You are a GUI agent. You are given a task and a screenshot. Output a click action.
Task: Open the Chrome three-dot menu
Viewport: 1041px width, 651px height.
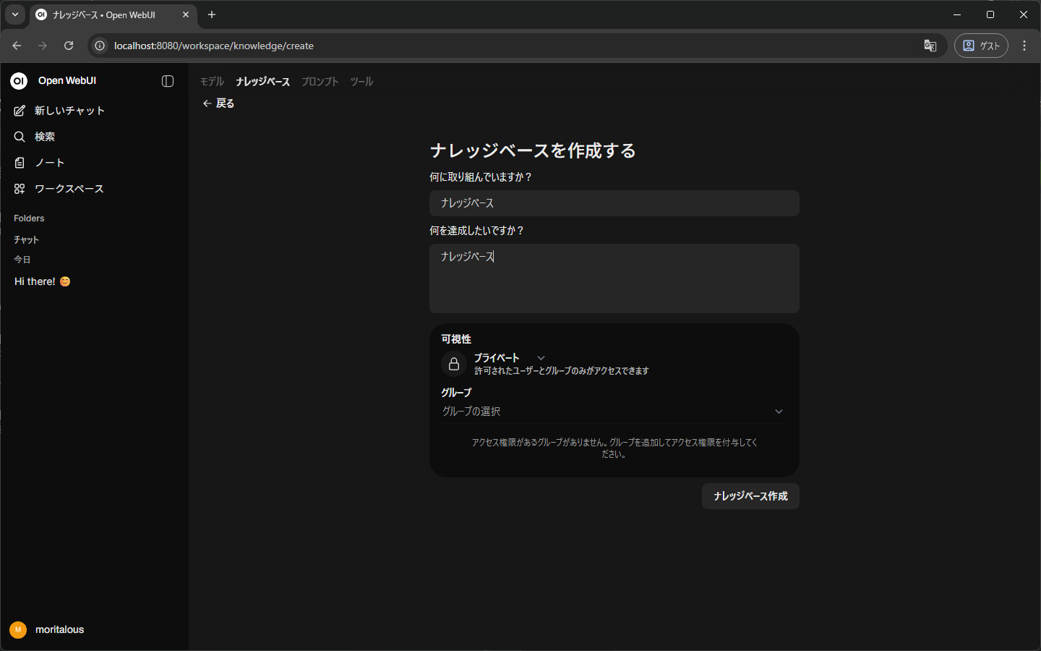1024,46
